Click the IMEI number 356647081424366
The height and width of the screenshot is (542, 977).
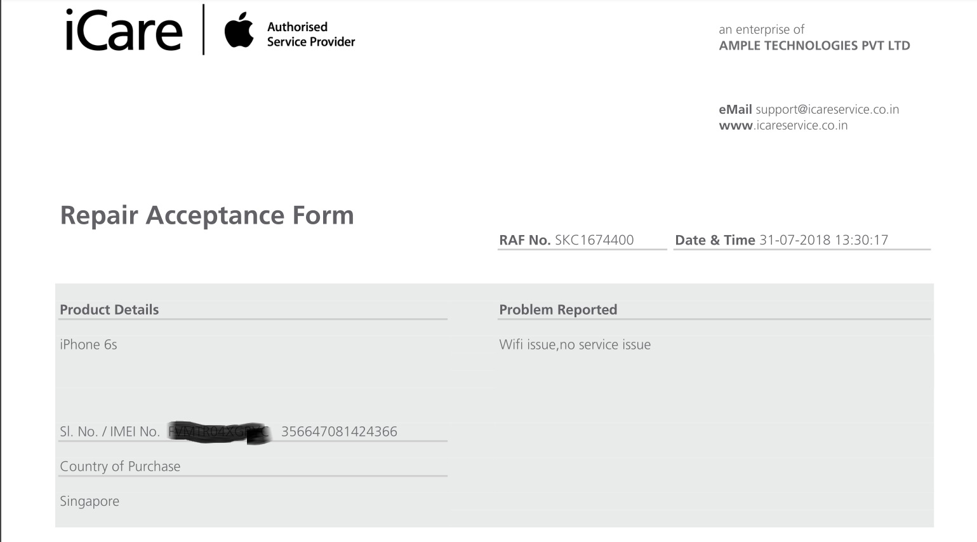click(339, 431)
